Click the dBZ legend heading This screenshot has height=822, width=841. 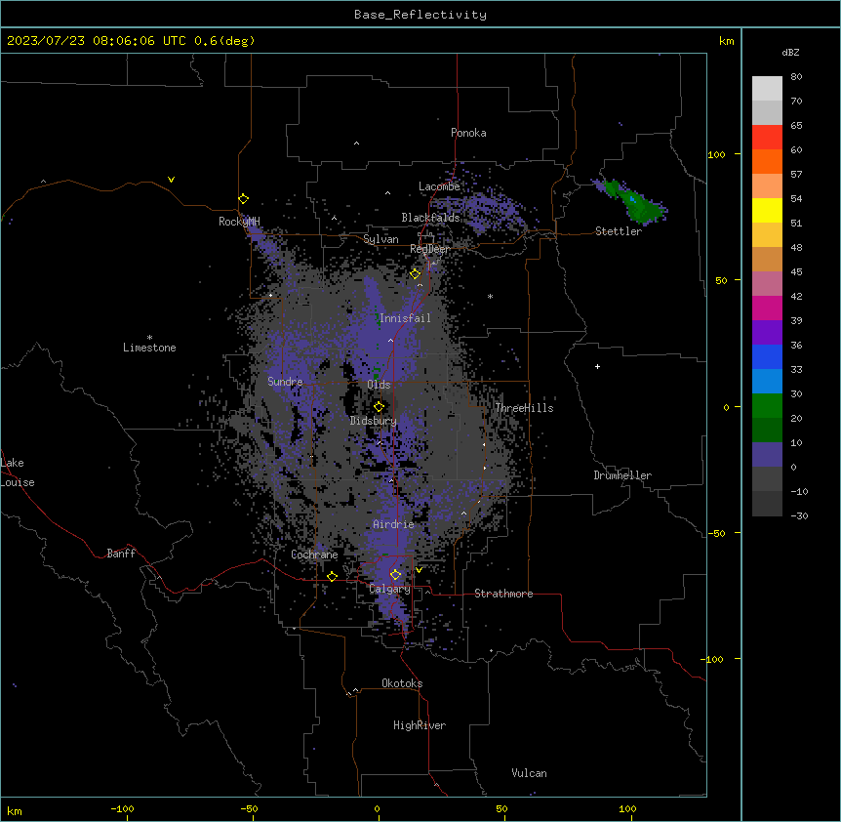tap(790, 53)
